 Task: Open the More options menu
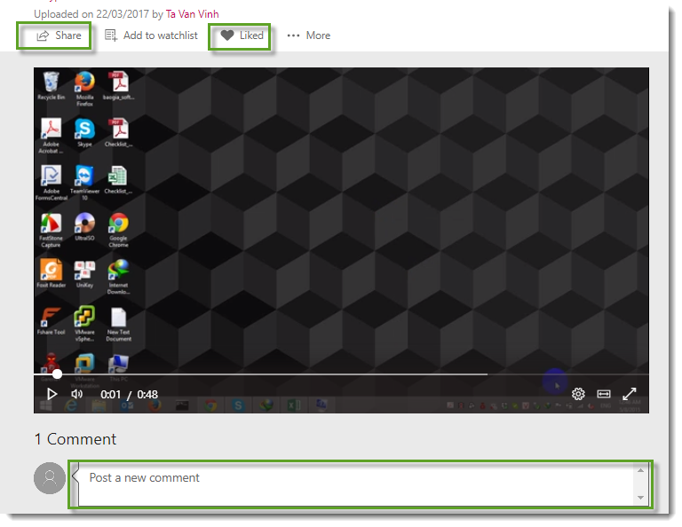point(308,35)
